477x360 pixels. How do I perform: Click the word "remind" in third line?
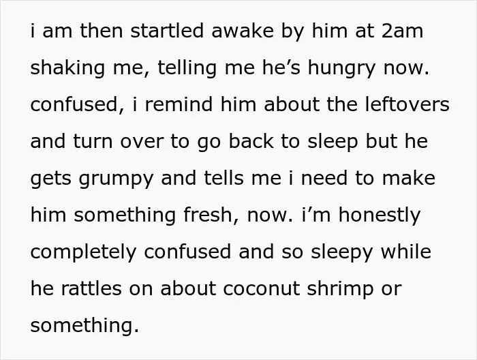(x=179, y=104)
